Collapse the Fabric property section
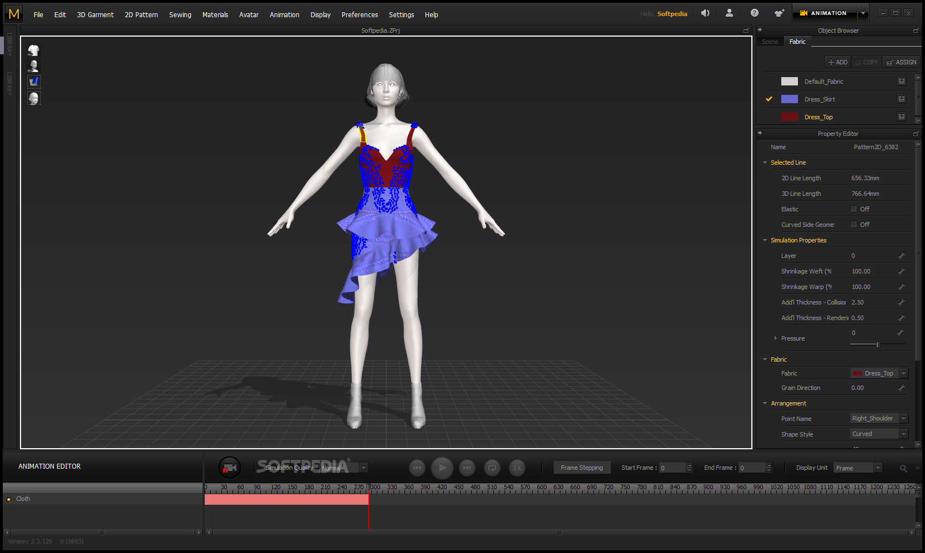 765,359
